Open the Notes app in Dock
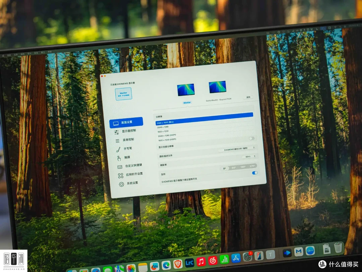The width and height of the screenshot is (362, 272). point(143,268)
